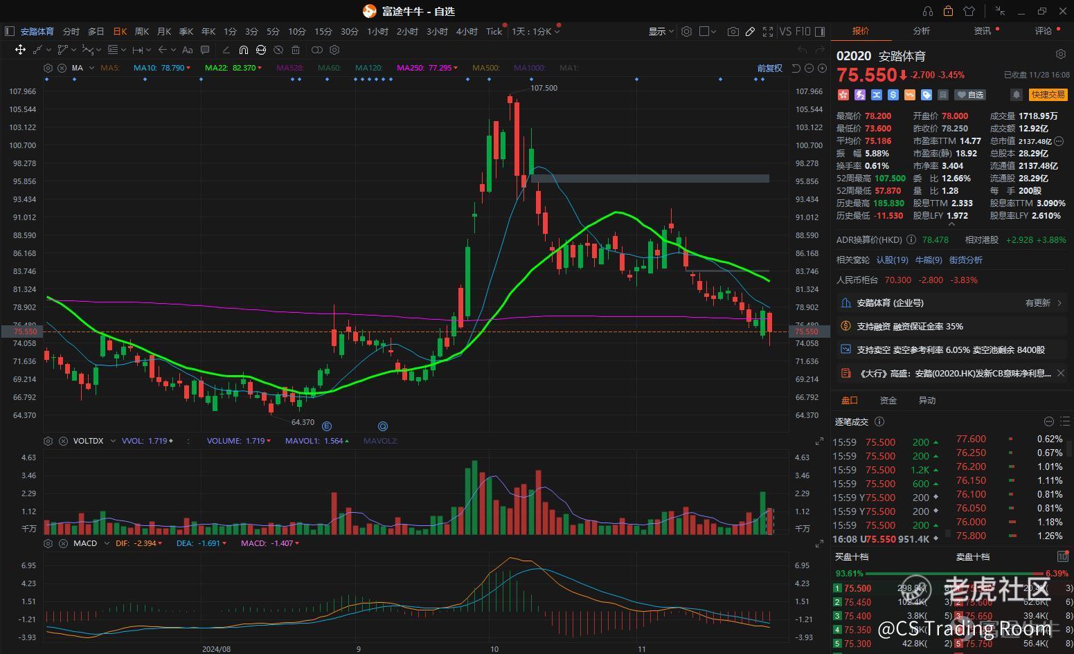This screenshot has width=1074, height=654.
Task: Click the compact mode arrows icon
Action: [1000, 11]
